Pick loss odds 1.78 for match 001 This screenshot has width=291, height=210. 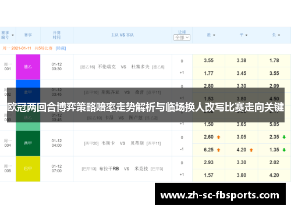[x=274, y=60]
